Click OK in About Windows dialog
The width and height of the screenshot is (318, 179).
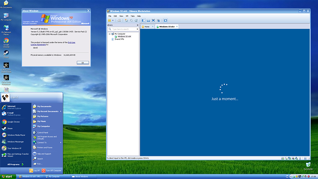coord(83,63)
